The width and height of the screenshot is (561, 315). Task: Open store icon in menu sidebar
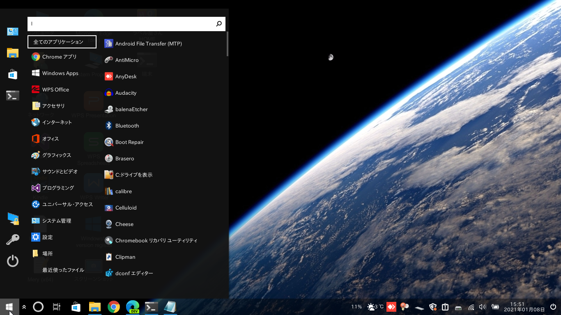pos(13,74)
